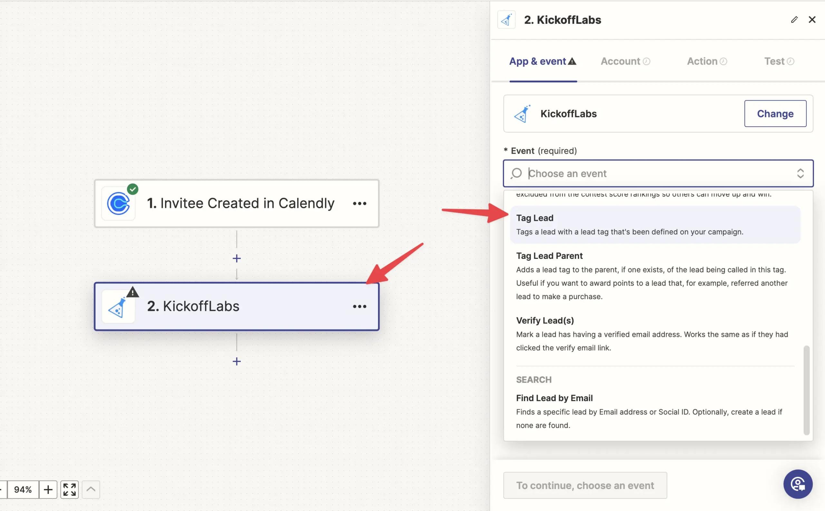
Task: Toggle the event dropdown arrows
Action: (800, 173)
